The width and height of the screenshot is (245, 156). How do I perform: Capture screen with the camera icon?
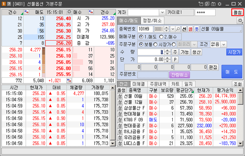[213, 4]
